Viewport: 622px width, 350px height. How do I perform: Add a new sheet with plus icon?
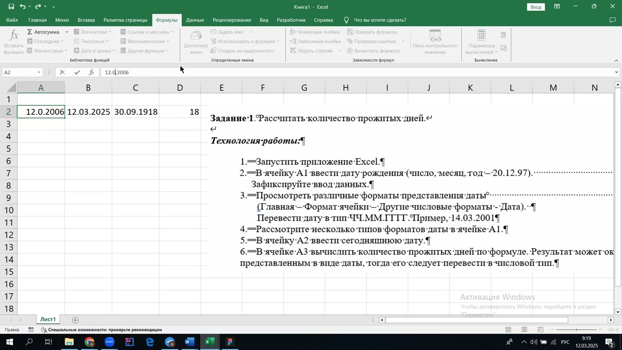(75, 320)
